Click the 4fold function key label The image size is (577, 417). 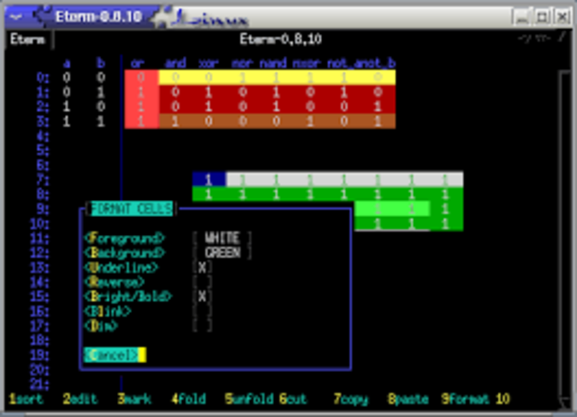(188, 399)
